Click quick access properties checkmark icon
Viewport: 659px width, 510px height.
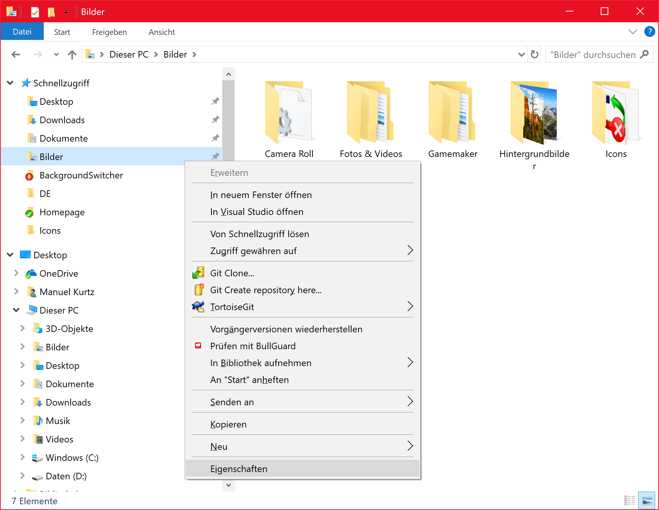(x=35, y=12)
